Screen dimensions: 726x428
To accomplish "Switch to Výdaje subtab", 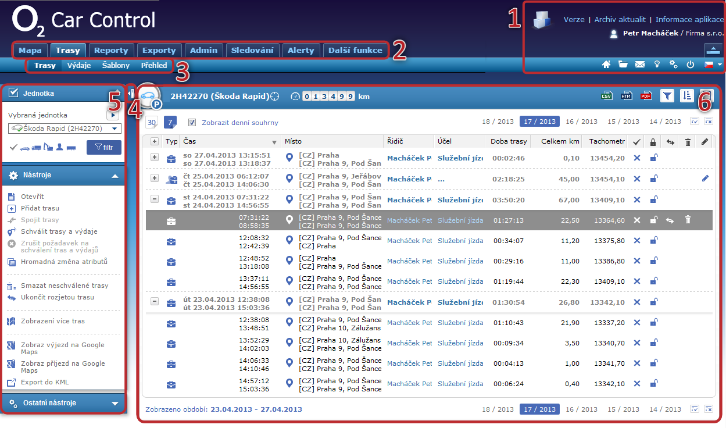I will [x=79, y=66].
